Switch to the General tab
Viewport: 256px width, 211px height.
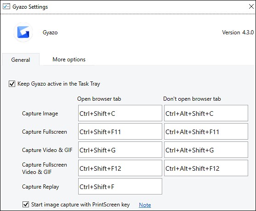(x=21, y=60)
